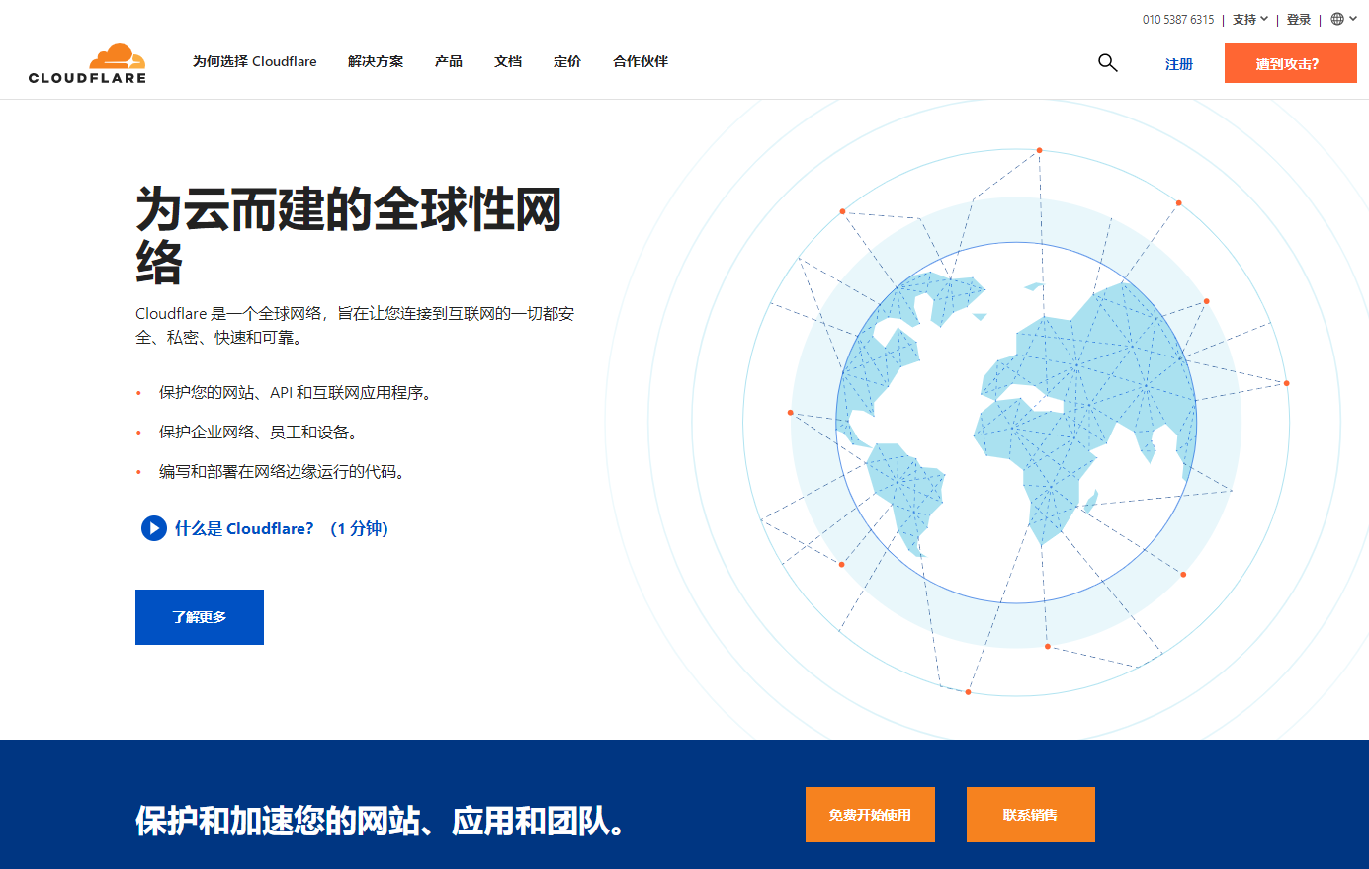Click the globe network illustration

pos(1015,423)
